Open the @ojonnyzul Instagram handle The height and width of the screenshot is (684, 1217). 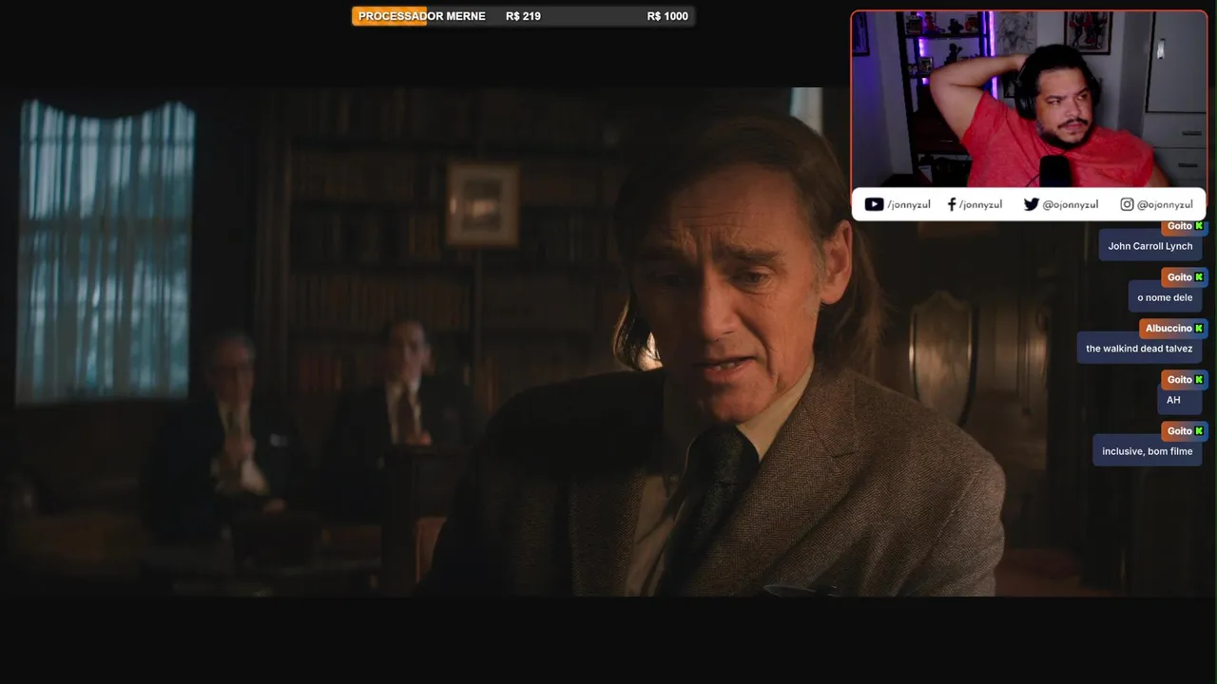[1165, 204]
